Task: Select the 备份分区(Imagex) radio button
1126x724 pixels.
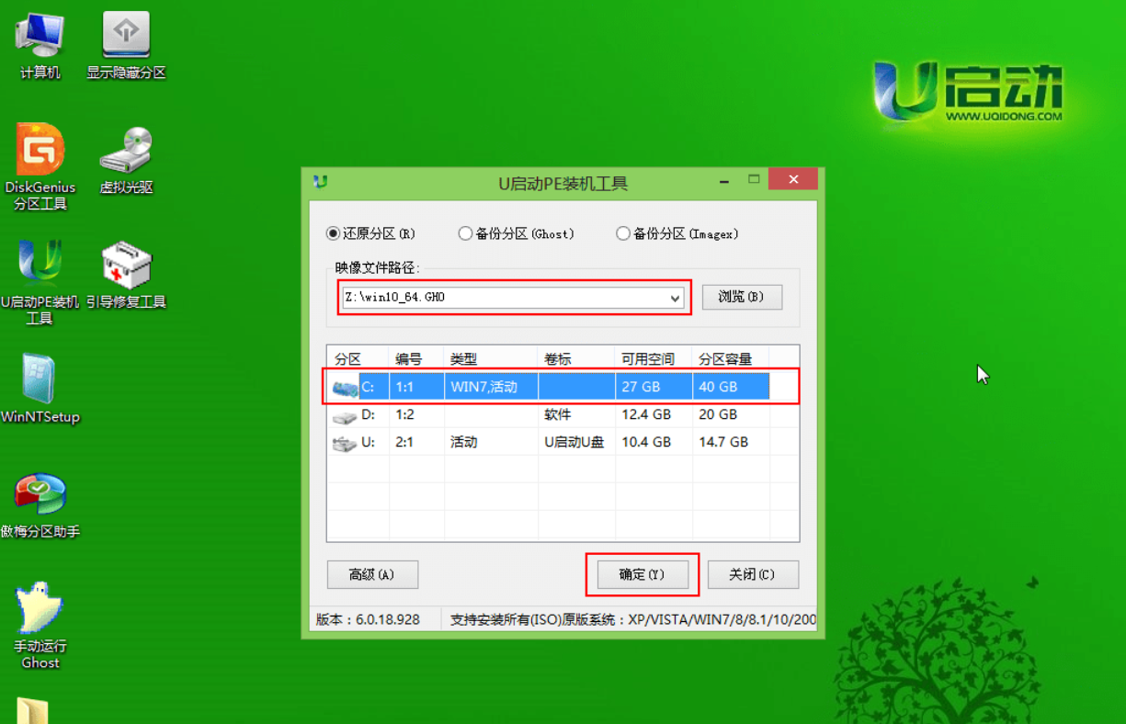Action: point(623,234)
